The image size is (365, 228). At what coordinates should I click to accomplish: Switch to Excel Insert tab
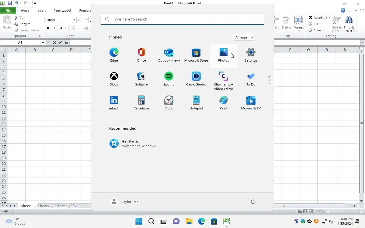(41, 11)
